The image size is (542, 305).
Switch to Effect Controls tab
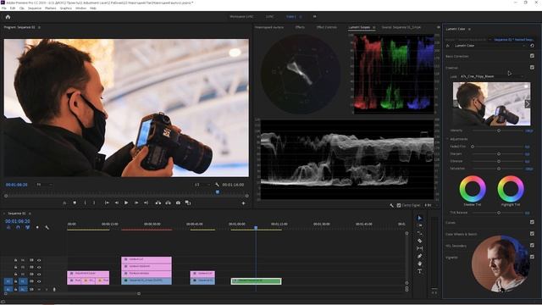point(327,27)
